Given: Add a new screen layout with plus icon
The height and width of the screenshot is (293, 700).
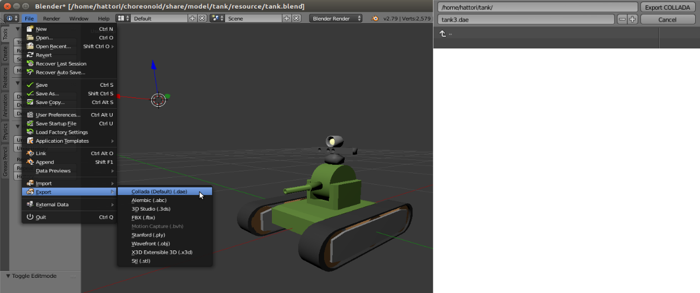Looking at the screenshot, I should click(193, 18).
